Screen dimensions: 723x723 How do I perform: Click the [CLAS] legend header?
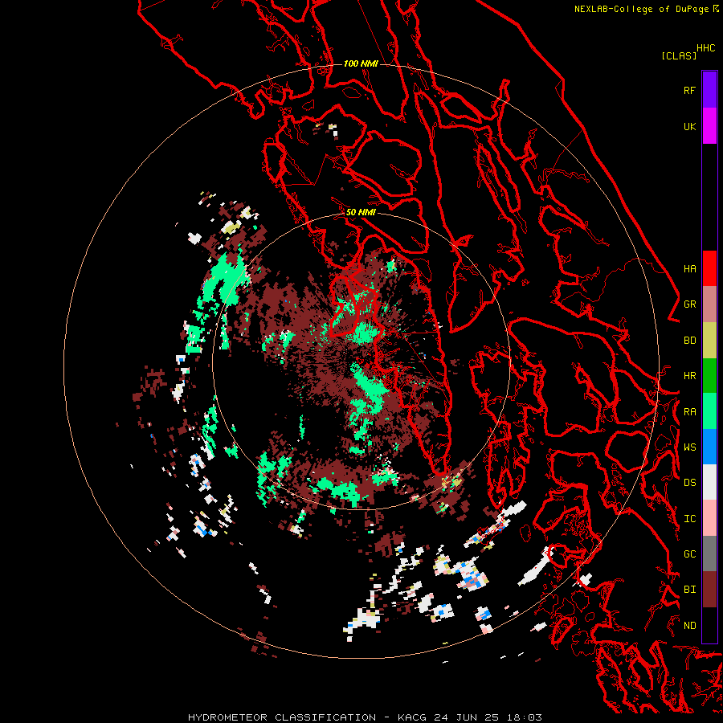679,55
